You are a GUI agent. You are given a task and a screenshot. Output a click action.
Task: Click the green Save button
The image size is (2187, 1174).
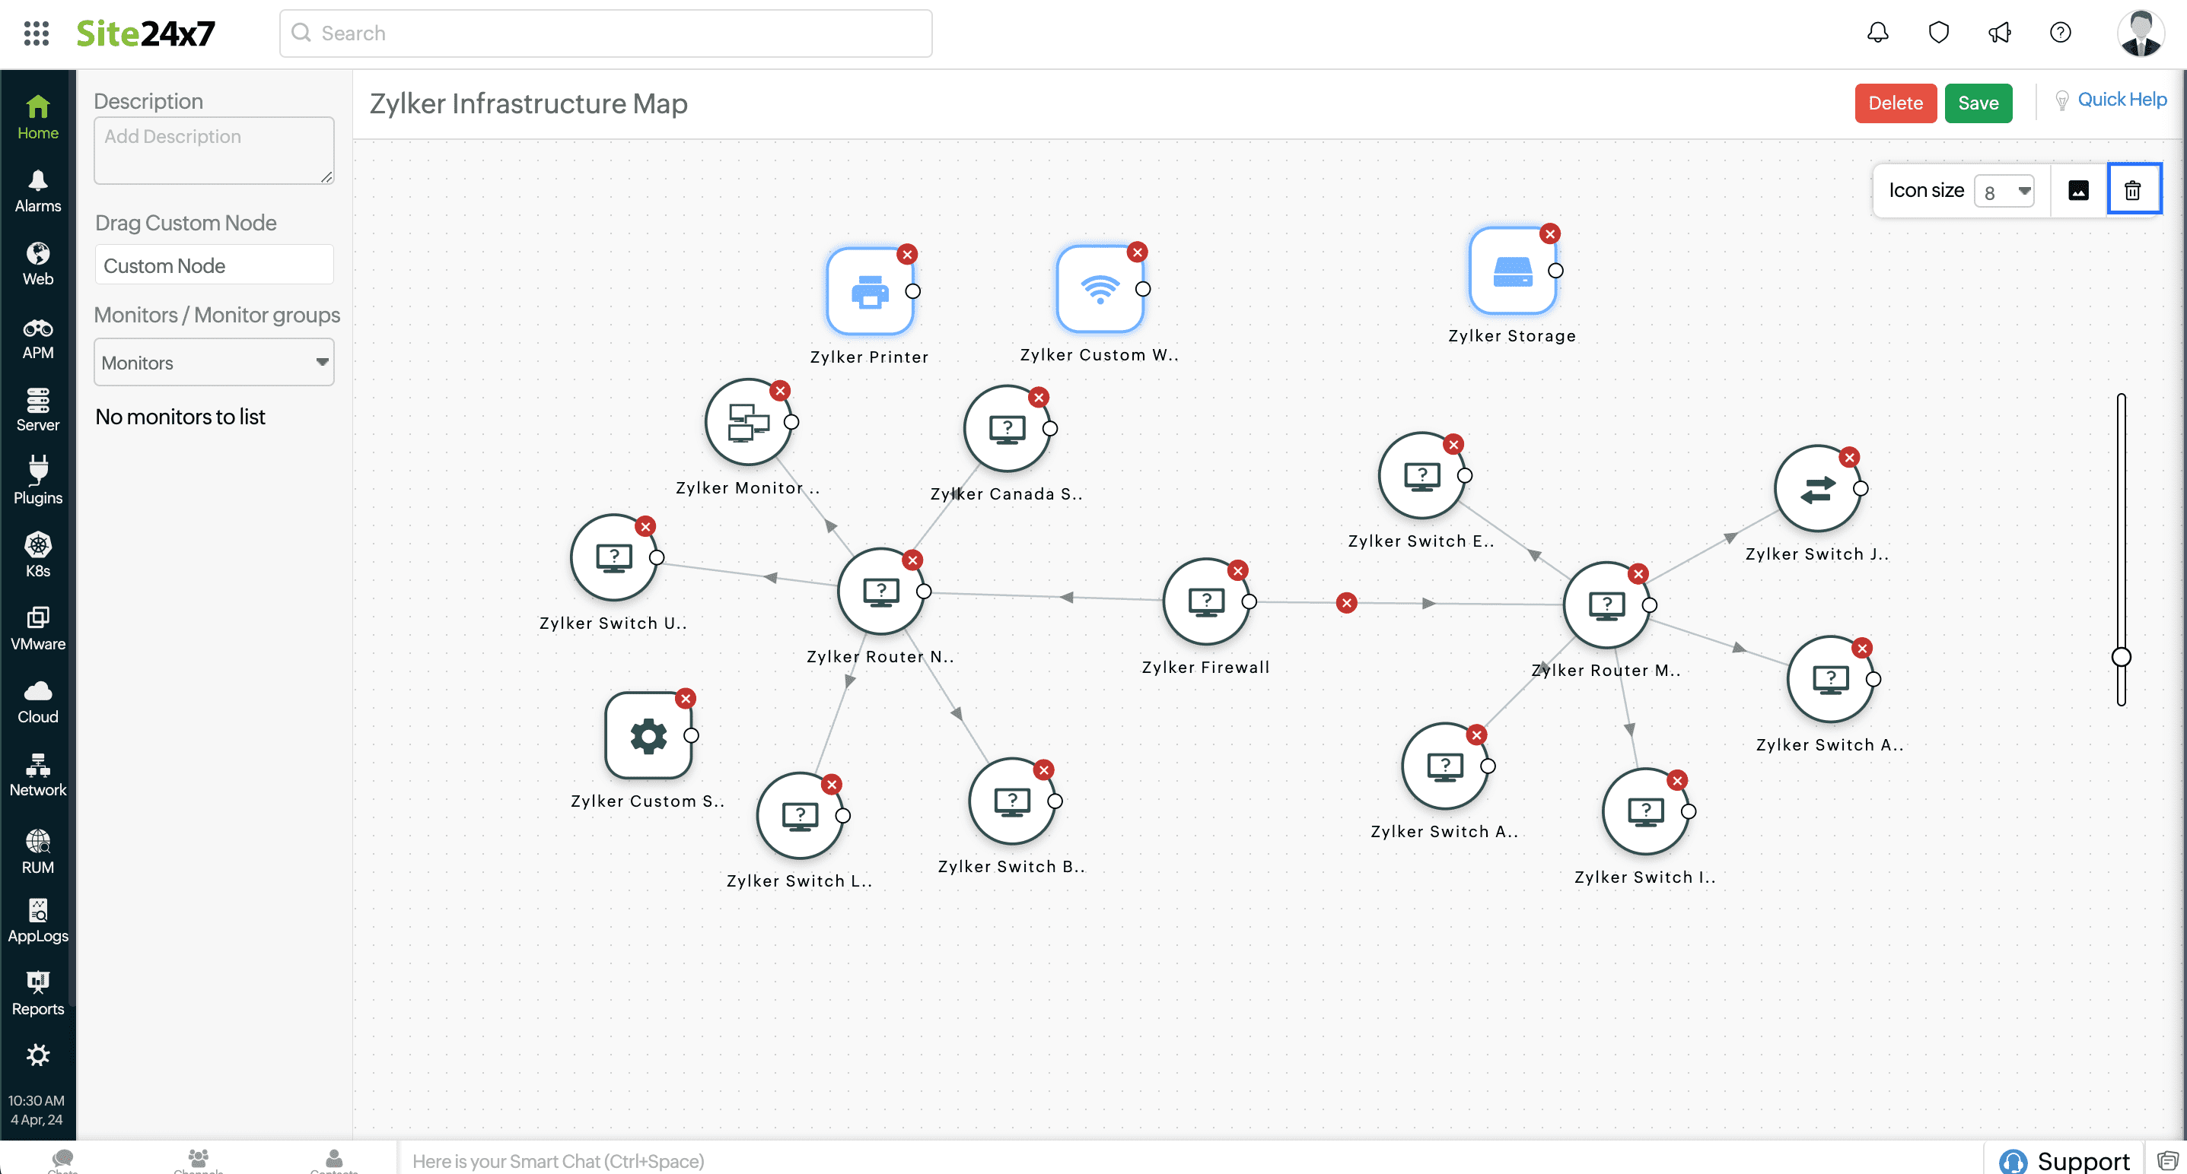(1977, 103)
